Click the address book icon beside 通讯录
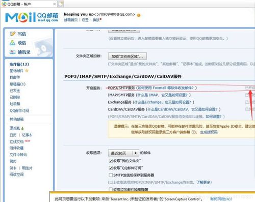Image resolution: width=255 pixels, height=202 pixels. pyautogui.click(x=12, y=52)
